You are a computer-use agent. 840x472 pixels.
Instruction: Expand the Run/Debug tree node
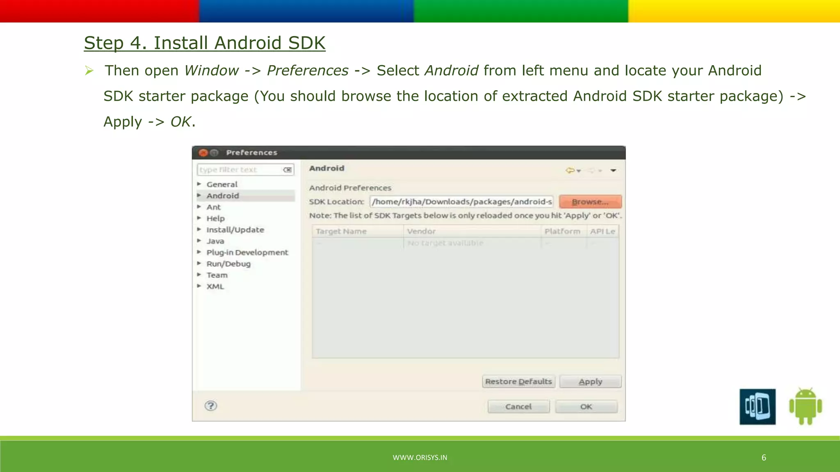(199, 263)
